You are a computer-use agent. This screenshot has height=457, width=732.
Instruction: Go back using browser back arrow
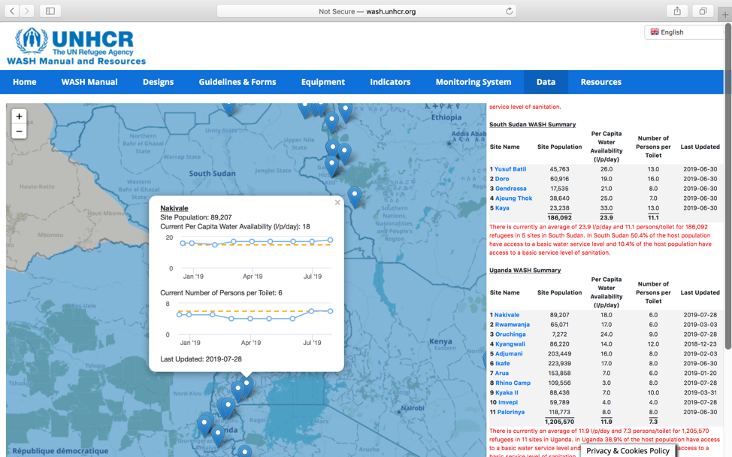click(x=12, y=11)
